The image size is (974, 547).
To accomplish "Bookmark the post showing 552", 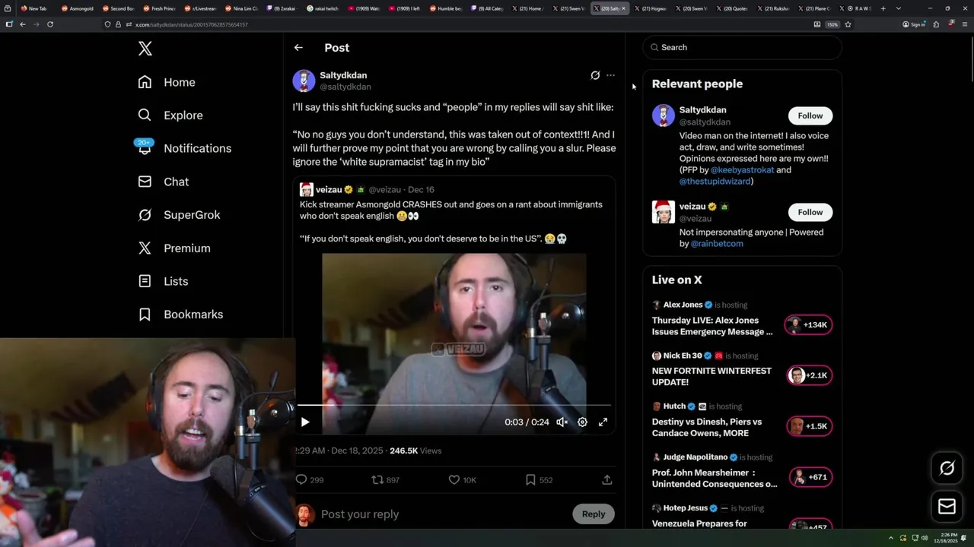I will 539,479.
